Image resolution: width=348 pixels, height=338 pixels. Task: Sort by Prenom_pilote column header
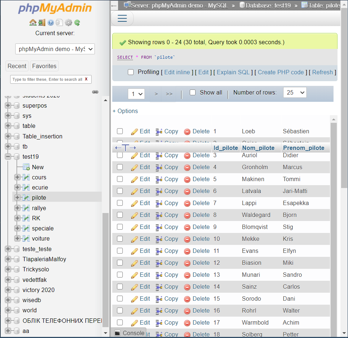pyautogui.click(x=303, y=148)
